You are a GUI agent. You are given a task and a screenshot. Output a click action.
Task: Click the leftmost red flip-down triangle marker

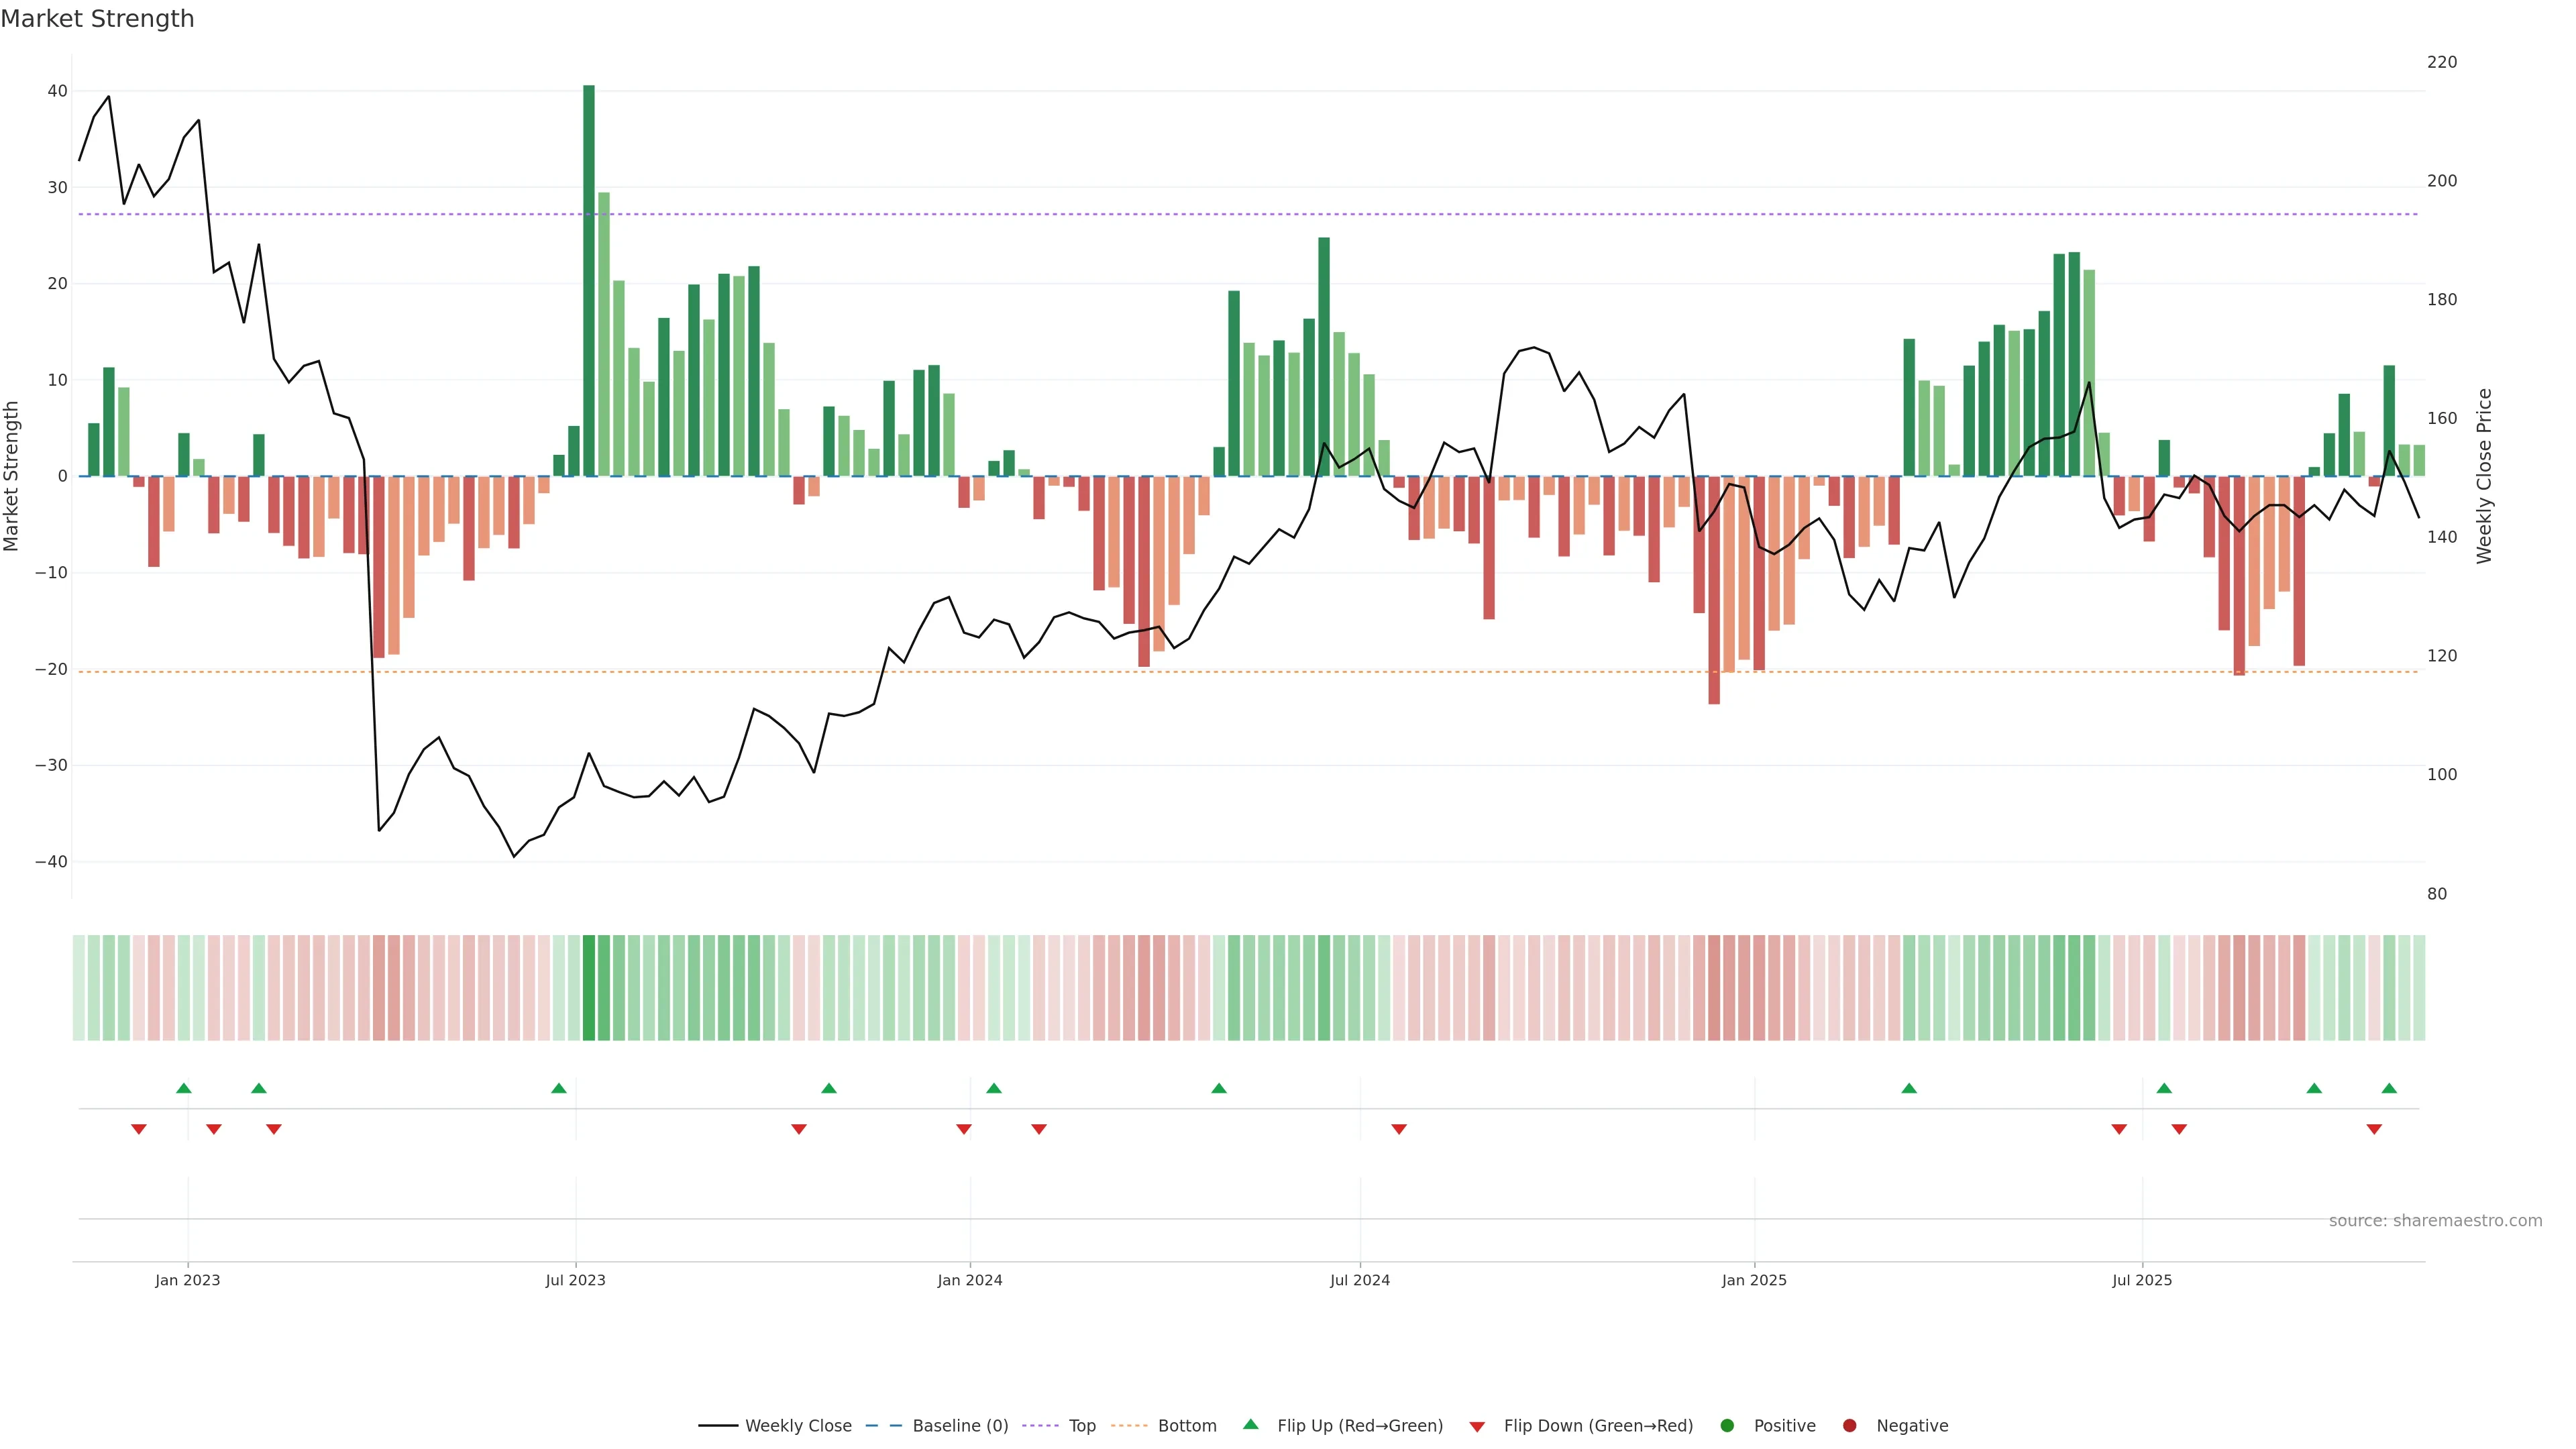pos(139,1129)
